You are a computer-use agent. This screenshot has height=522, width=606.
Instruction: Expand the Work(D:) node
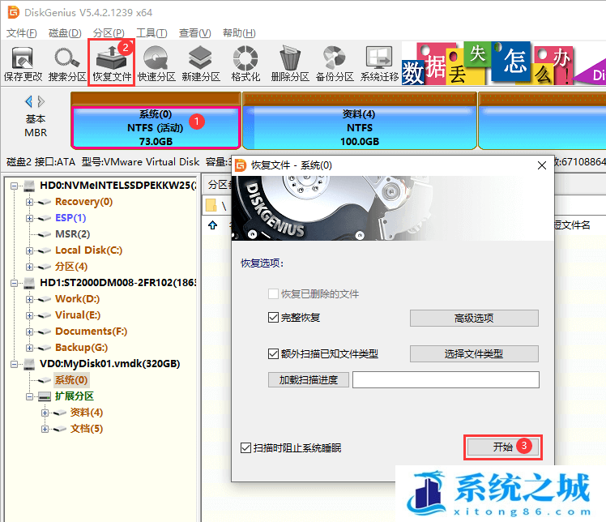click(x=29, y=299)
